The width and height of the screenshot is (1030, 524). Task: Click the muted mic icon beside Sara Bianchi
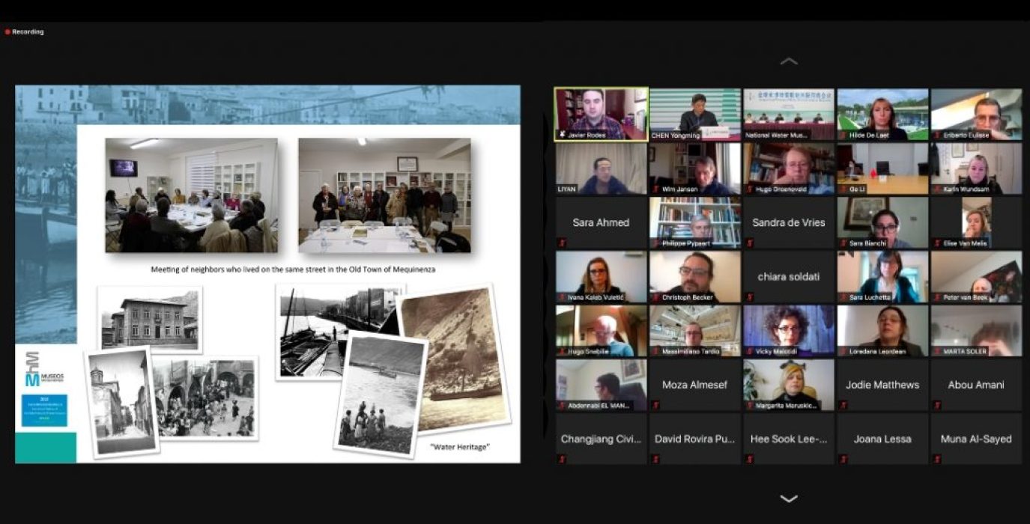point(843,243)
